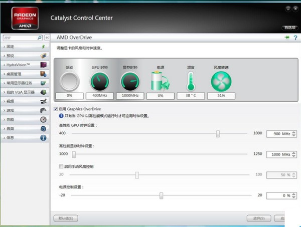Image resolution: width=301 pixels, height=227 pixels.
Task: Click the memory clock (显存时钟) gauge
Action: click(x=130, y=81)
